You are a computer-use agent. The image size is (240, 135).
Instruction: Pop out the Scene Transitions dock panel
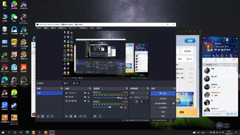[148, 88]
